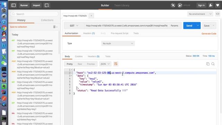Open Evernote elephant icon in the dock
The image size is (222, 125).
(4, 86)
